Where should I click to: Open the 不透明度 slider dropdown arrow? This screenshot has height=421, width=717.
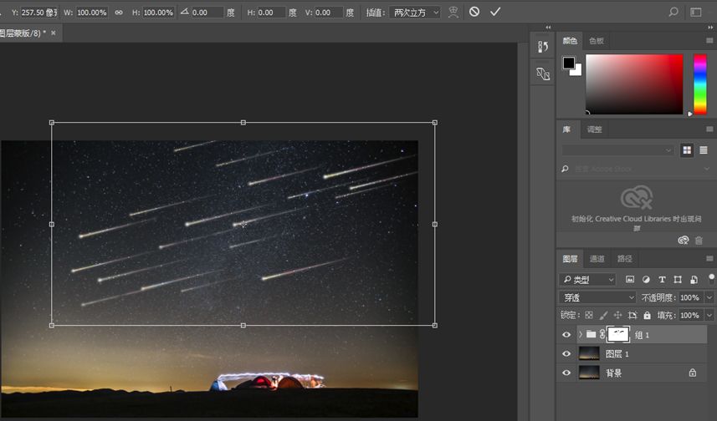(709, 297)
